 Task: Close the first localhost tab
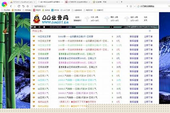35,2
